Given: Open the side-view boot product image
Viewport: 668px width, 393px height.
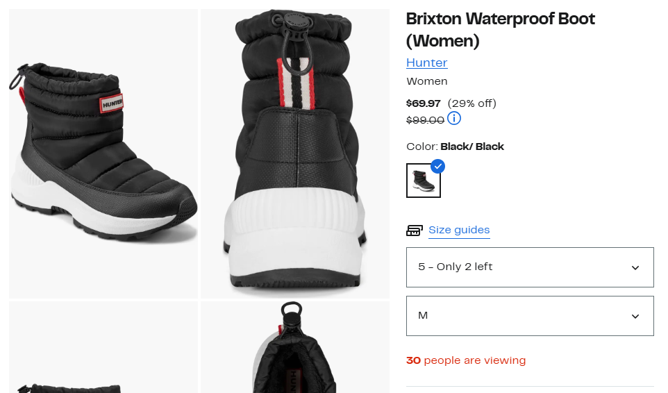Looking at the screenshot, I should point(103,153).
